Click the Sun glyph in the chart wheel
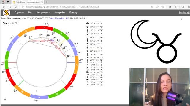The image size is (190, 106). (x=53, y=38)
